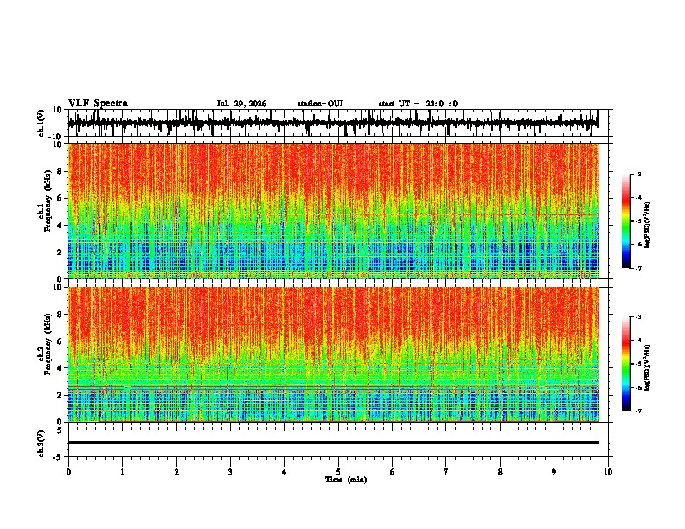Click time-axis tick label "7"
This screenshot has height=529, width=685.
coord(446,472)
